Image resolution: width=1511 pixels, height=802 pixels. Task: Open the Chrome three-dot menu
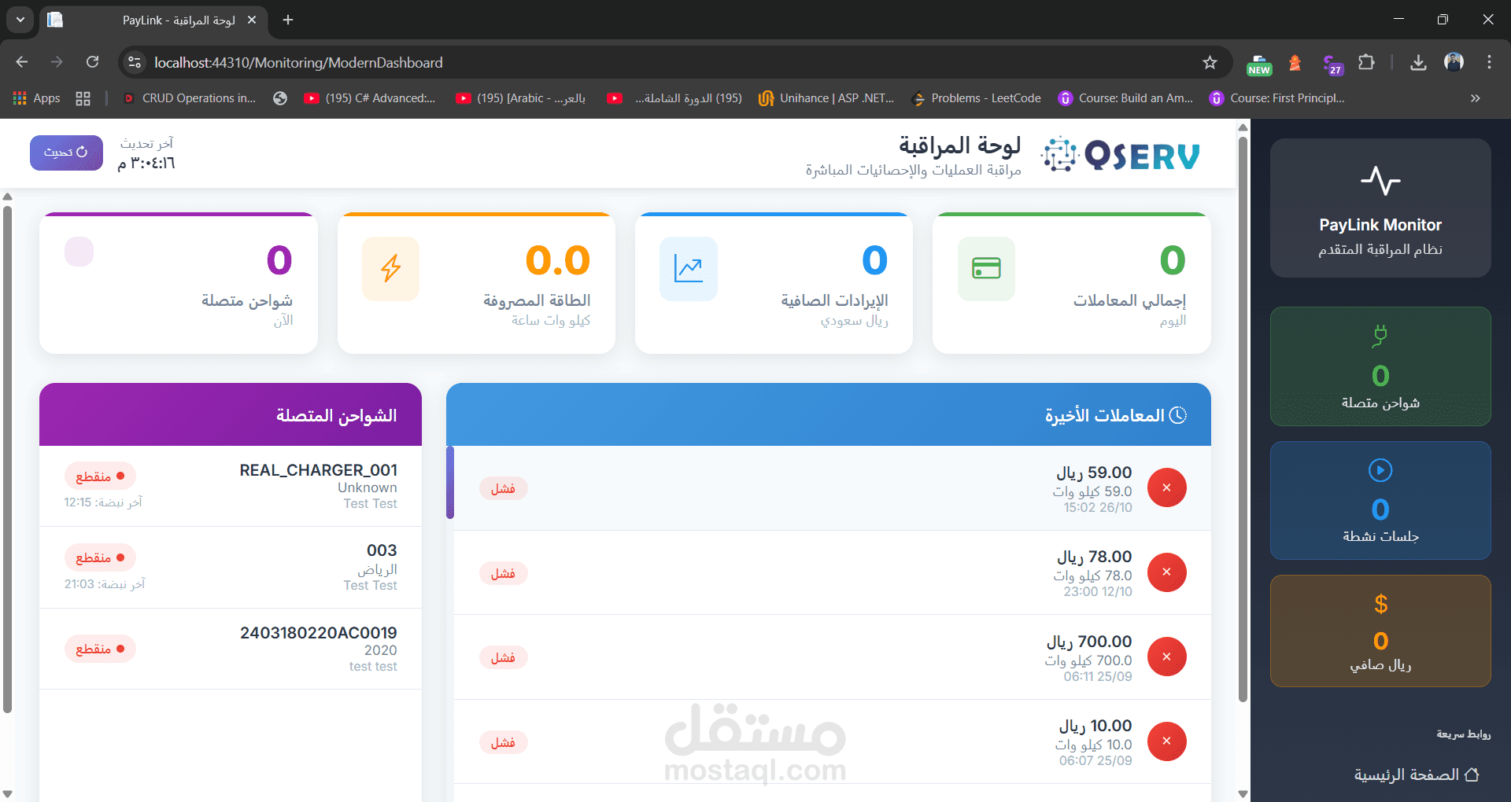pos(1489,62)
